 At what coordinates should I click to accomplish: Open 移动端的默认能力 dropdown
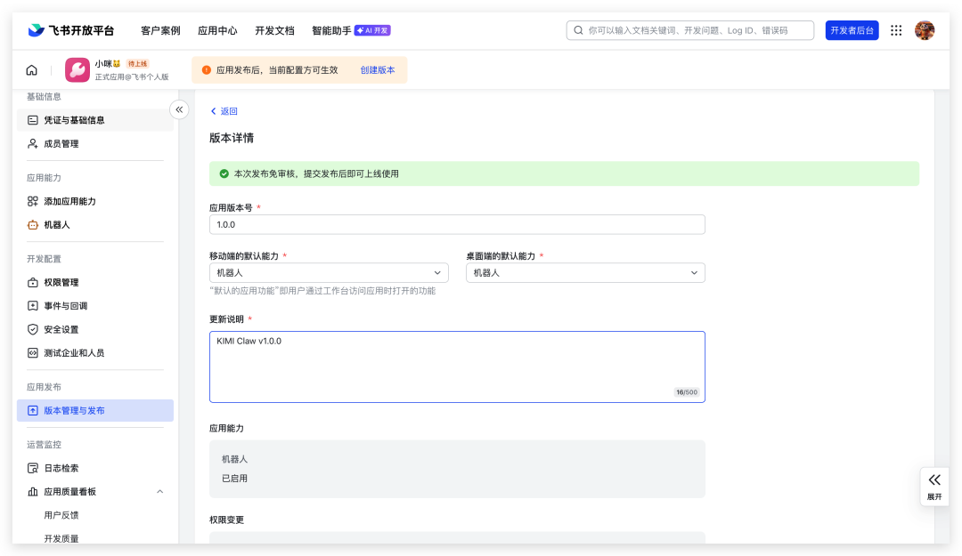(x=329, y=273)
